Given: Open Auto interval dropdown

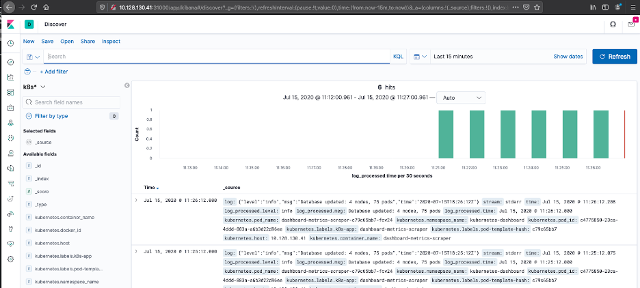Looking at the screenshot, I should (461, 98).
